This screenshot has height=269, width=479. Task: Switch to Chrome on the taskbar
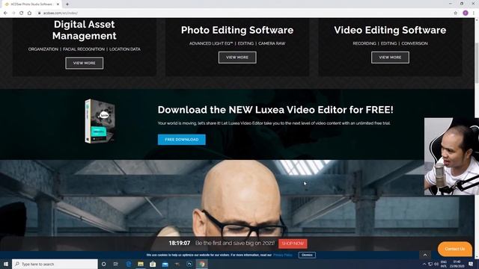(x=201, y=264)
